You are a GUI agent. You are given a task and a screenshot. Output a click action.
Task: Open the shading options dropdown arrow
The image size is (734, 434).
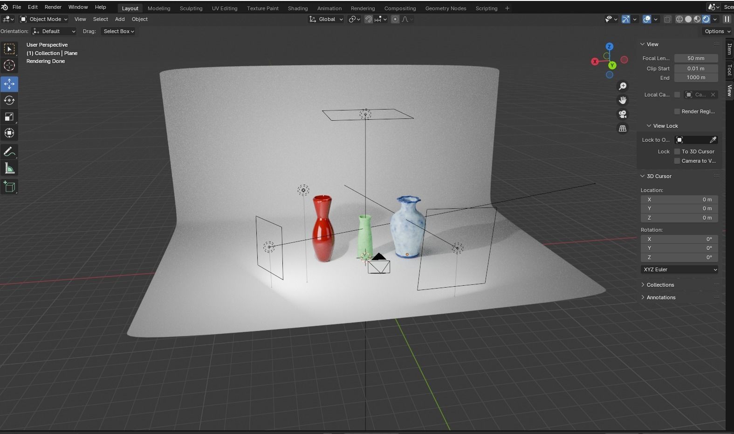pyautogui.click(x=715, y=19)
